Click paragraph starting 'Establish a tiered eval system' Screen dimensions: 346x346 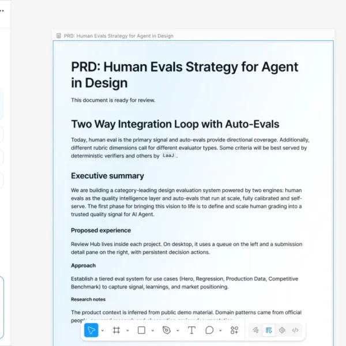[185, 283]
